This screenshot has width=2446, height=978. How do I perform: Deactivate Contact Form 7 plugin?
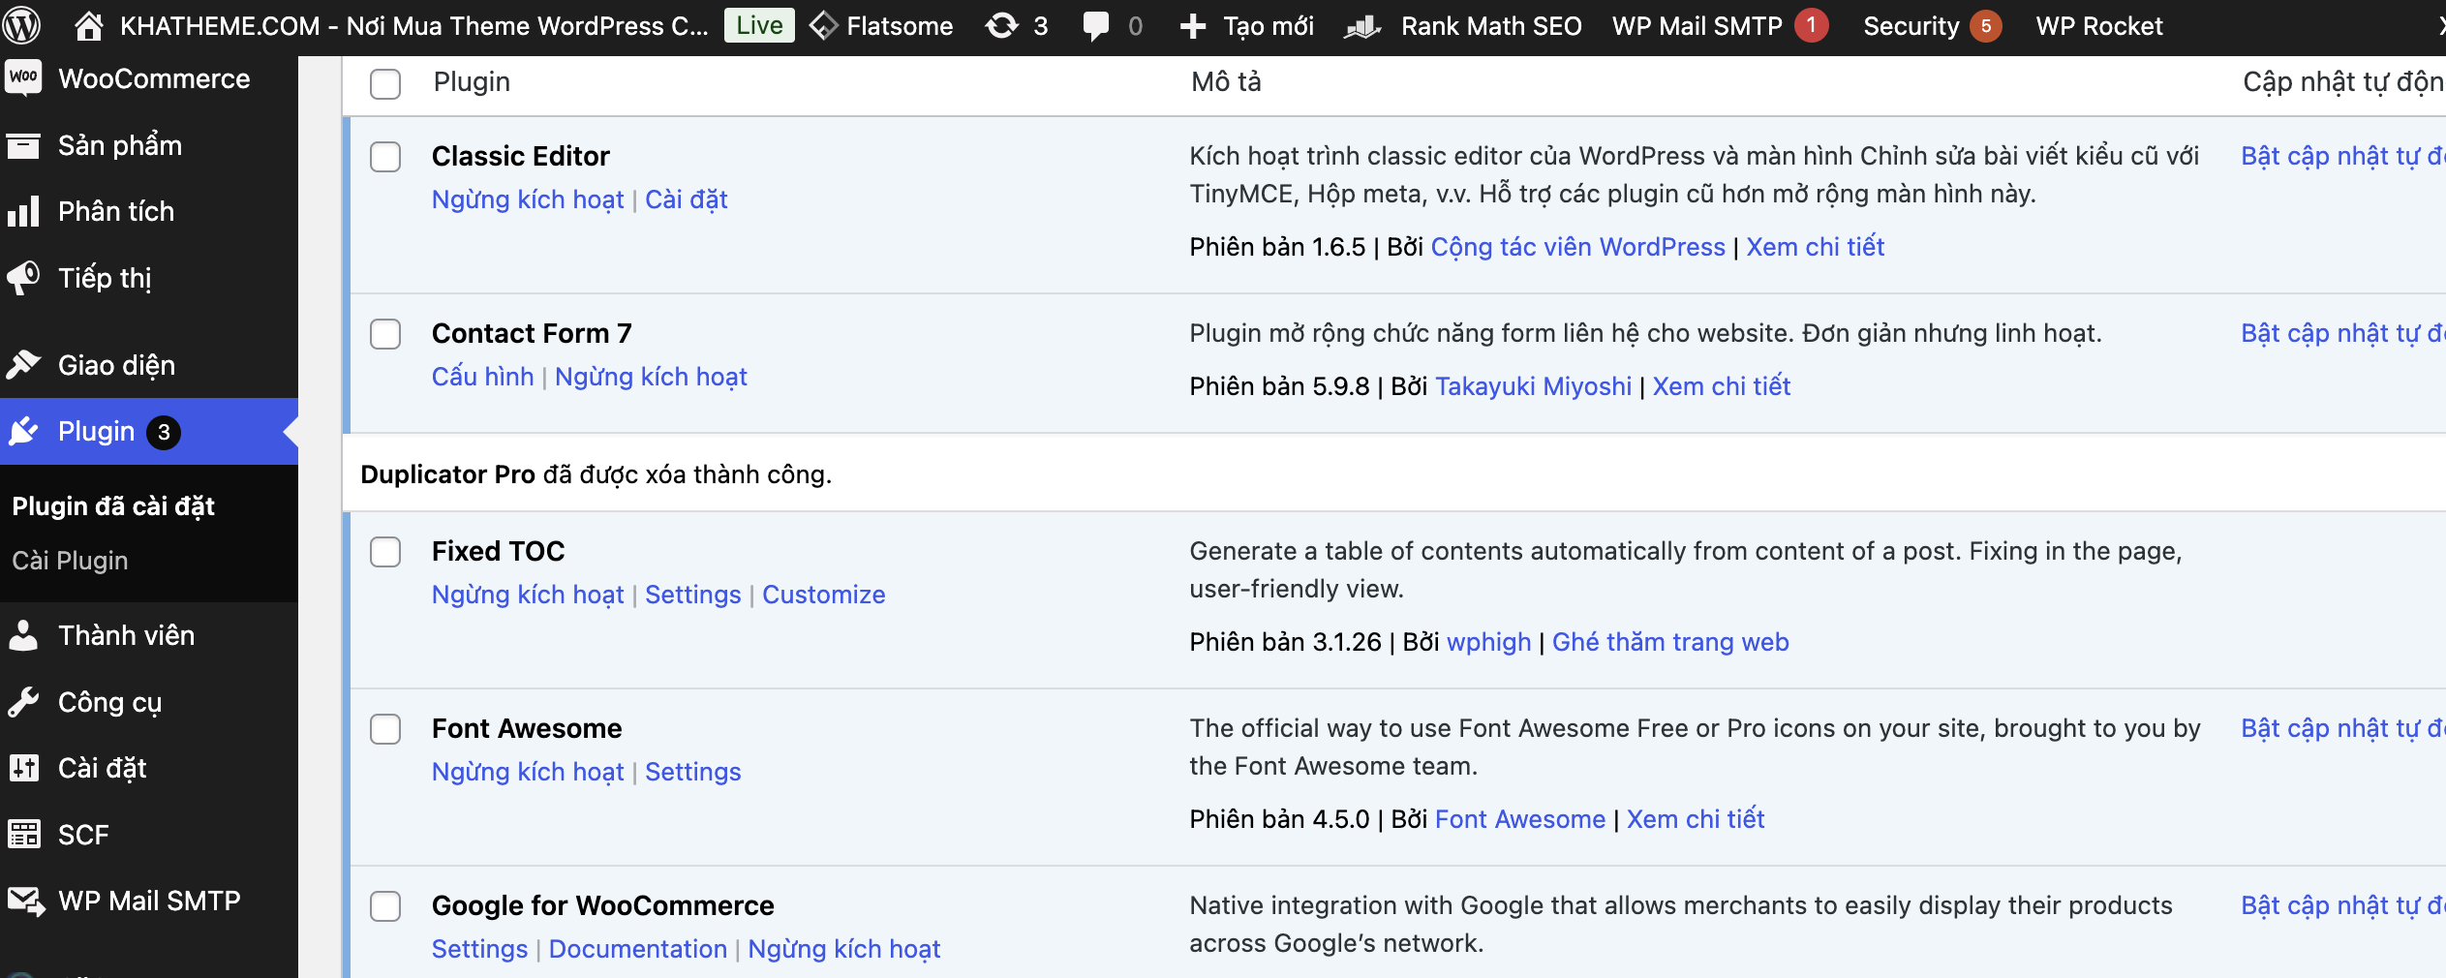tap(651, 377)
